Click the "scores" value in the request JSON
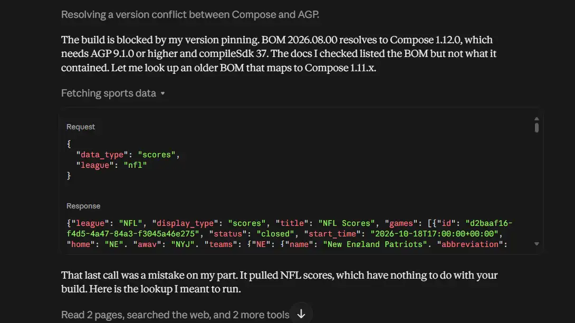Screen dimensions: 575x323 pos(157,155)
